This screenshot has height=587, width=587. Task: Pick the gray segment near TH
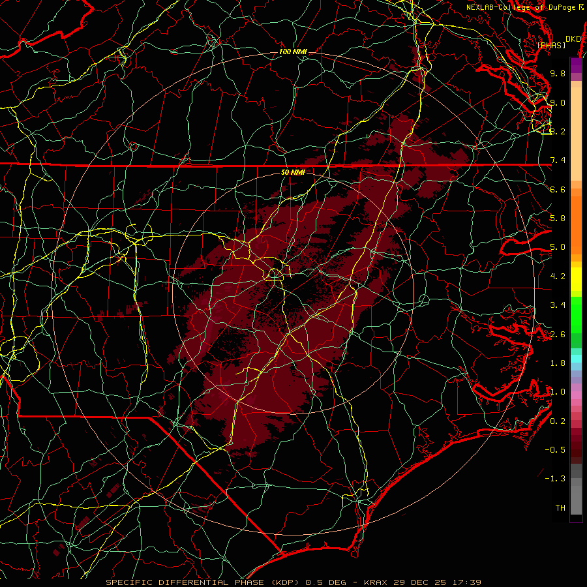[x=576, y=500]
